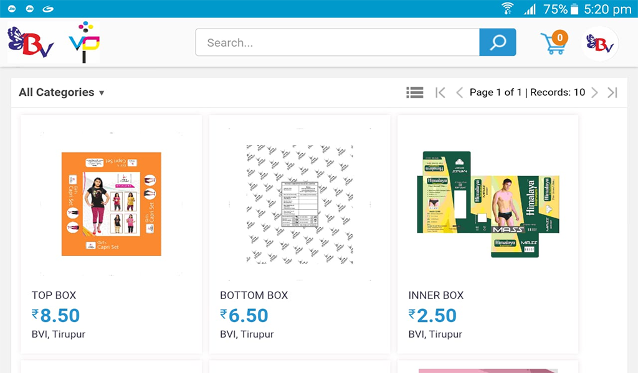Go to first page arrow

440,93
